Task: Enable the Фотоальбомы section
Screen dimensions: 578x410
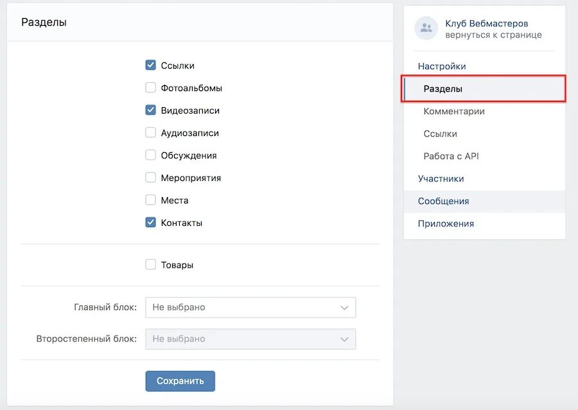Action: (x=150, y=87)
